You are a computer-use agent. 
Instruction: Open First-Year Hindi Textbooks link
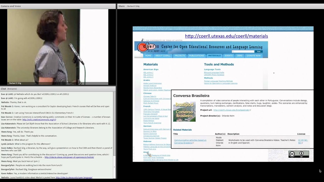[154, 157]
